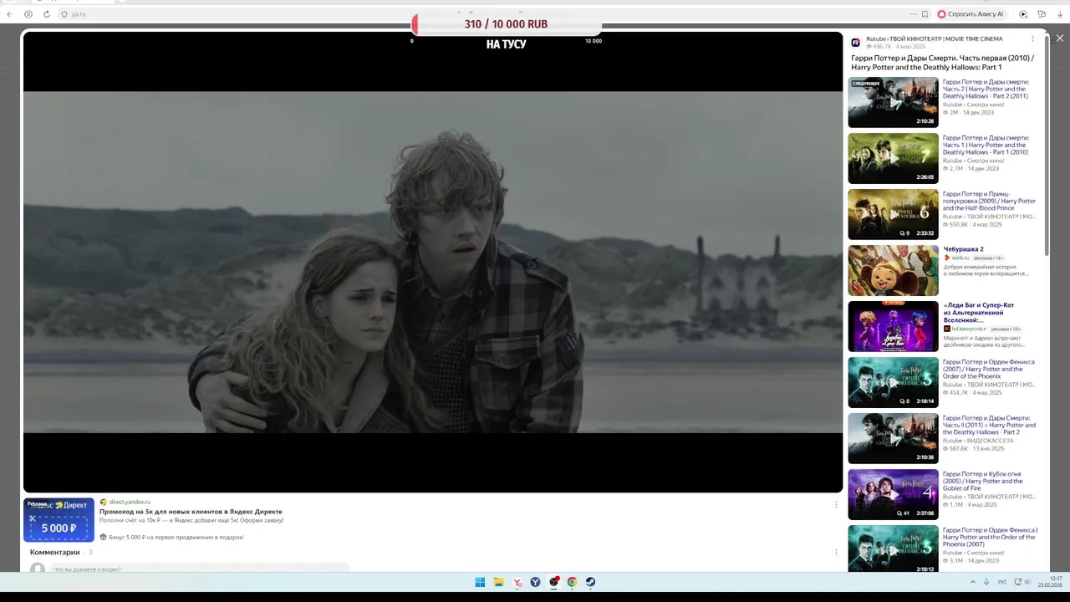Open the 'Промокод на 5к' ad headline link
Image resolution: width=1070 pixels, height=602 pixels.
(191, 511)
